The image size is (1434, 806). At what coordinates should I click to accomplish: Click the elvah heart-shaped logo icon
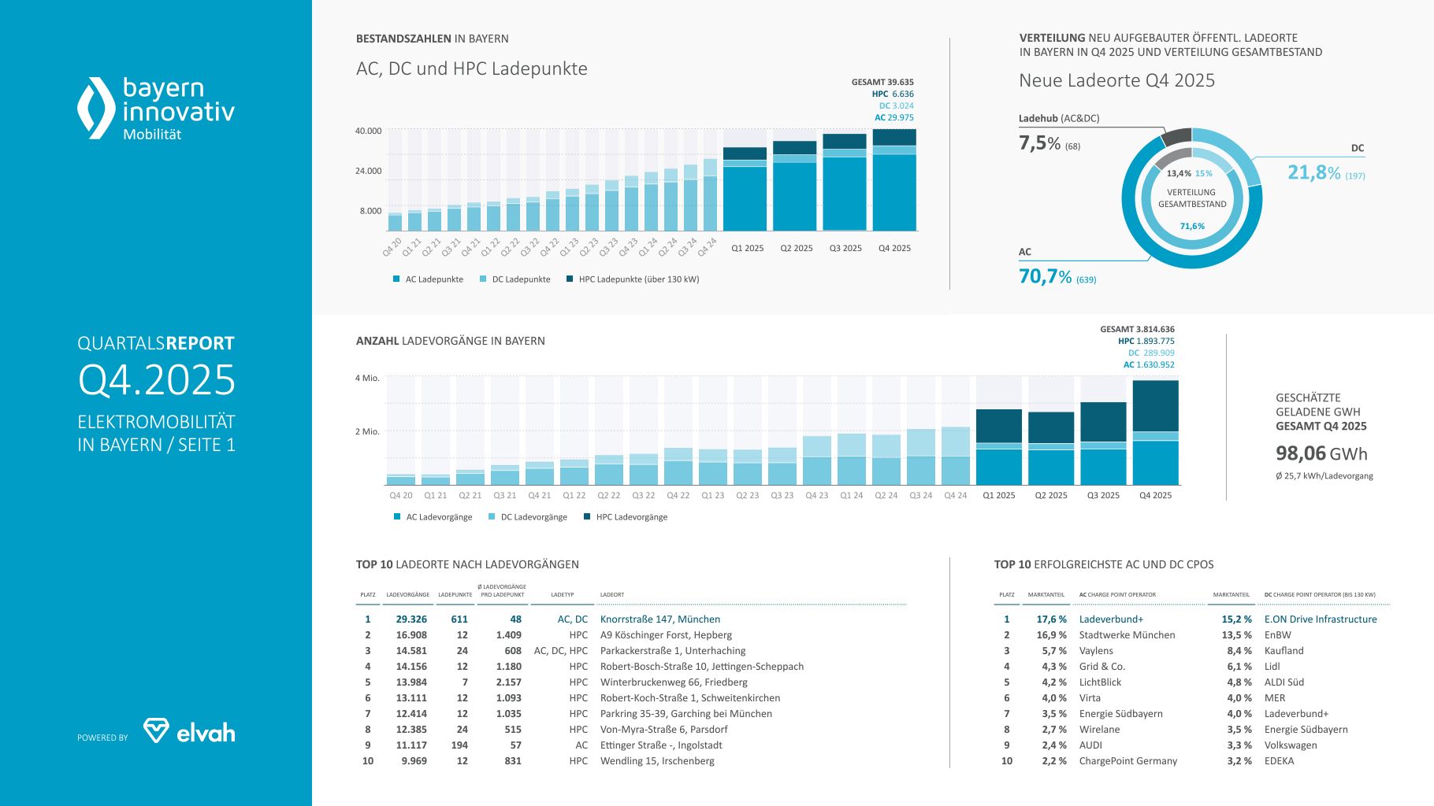(156, 730)
